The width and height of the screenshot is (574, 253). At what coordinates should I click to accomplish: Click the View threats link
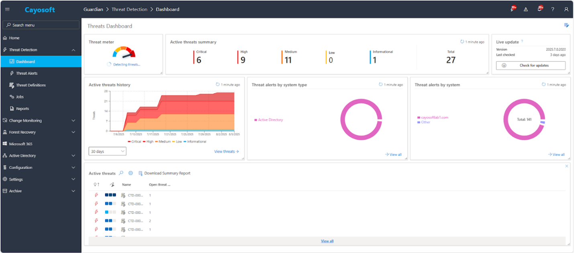point(226,151)
